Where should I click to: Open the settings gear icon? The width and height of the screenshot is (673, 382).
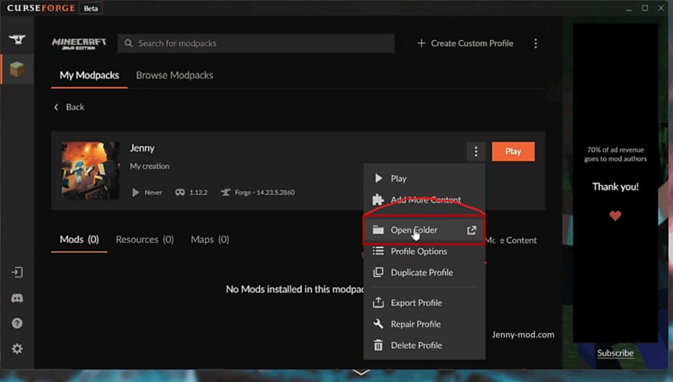[17, 349]
